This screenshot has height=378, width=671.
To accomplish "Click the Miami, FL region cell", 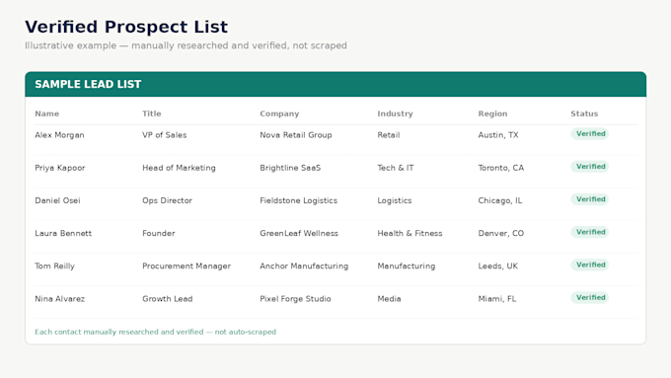I will [496, 299].
